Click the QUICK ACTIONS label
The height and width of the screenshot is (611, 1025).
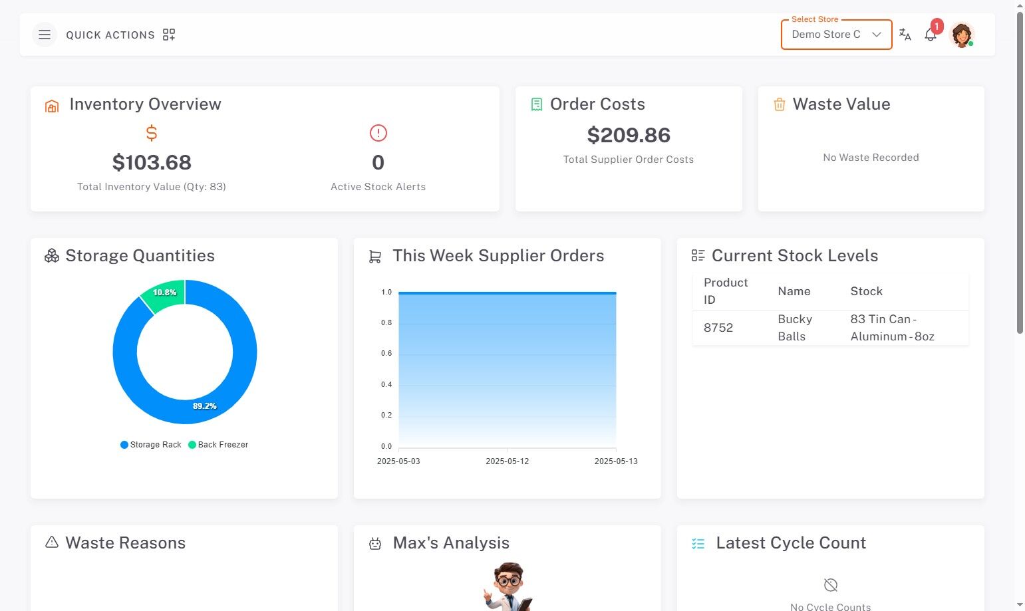click(110, 35)
